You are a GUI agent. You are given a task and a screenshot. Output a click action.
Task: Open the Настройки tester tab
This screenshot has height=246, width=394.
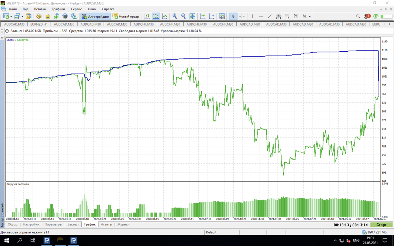[x=31, y=224]
